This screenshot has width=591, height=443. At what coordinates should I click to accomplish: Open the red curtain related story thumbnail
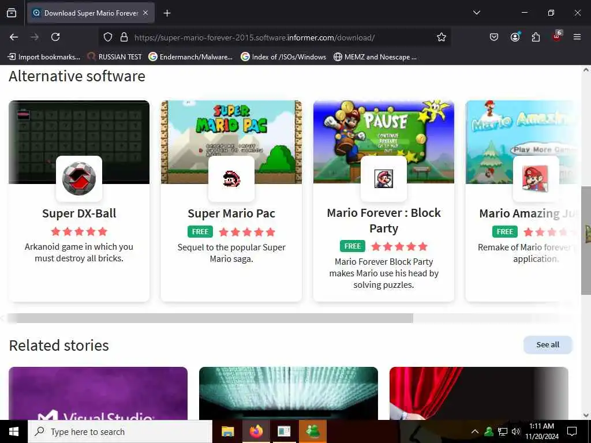point(478,393)
